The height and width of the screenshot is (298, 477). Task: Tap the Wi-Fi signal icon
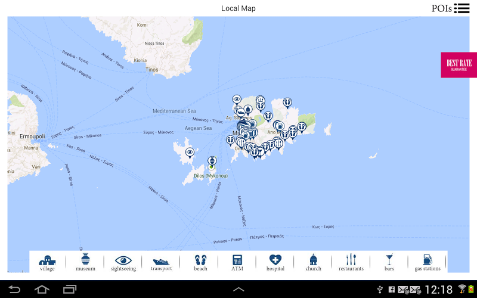pyautogui.click(x=462, y=289)
